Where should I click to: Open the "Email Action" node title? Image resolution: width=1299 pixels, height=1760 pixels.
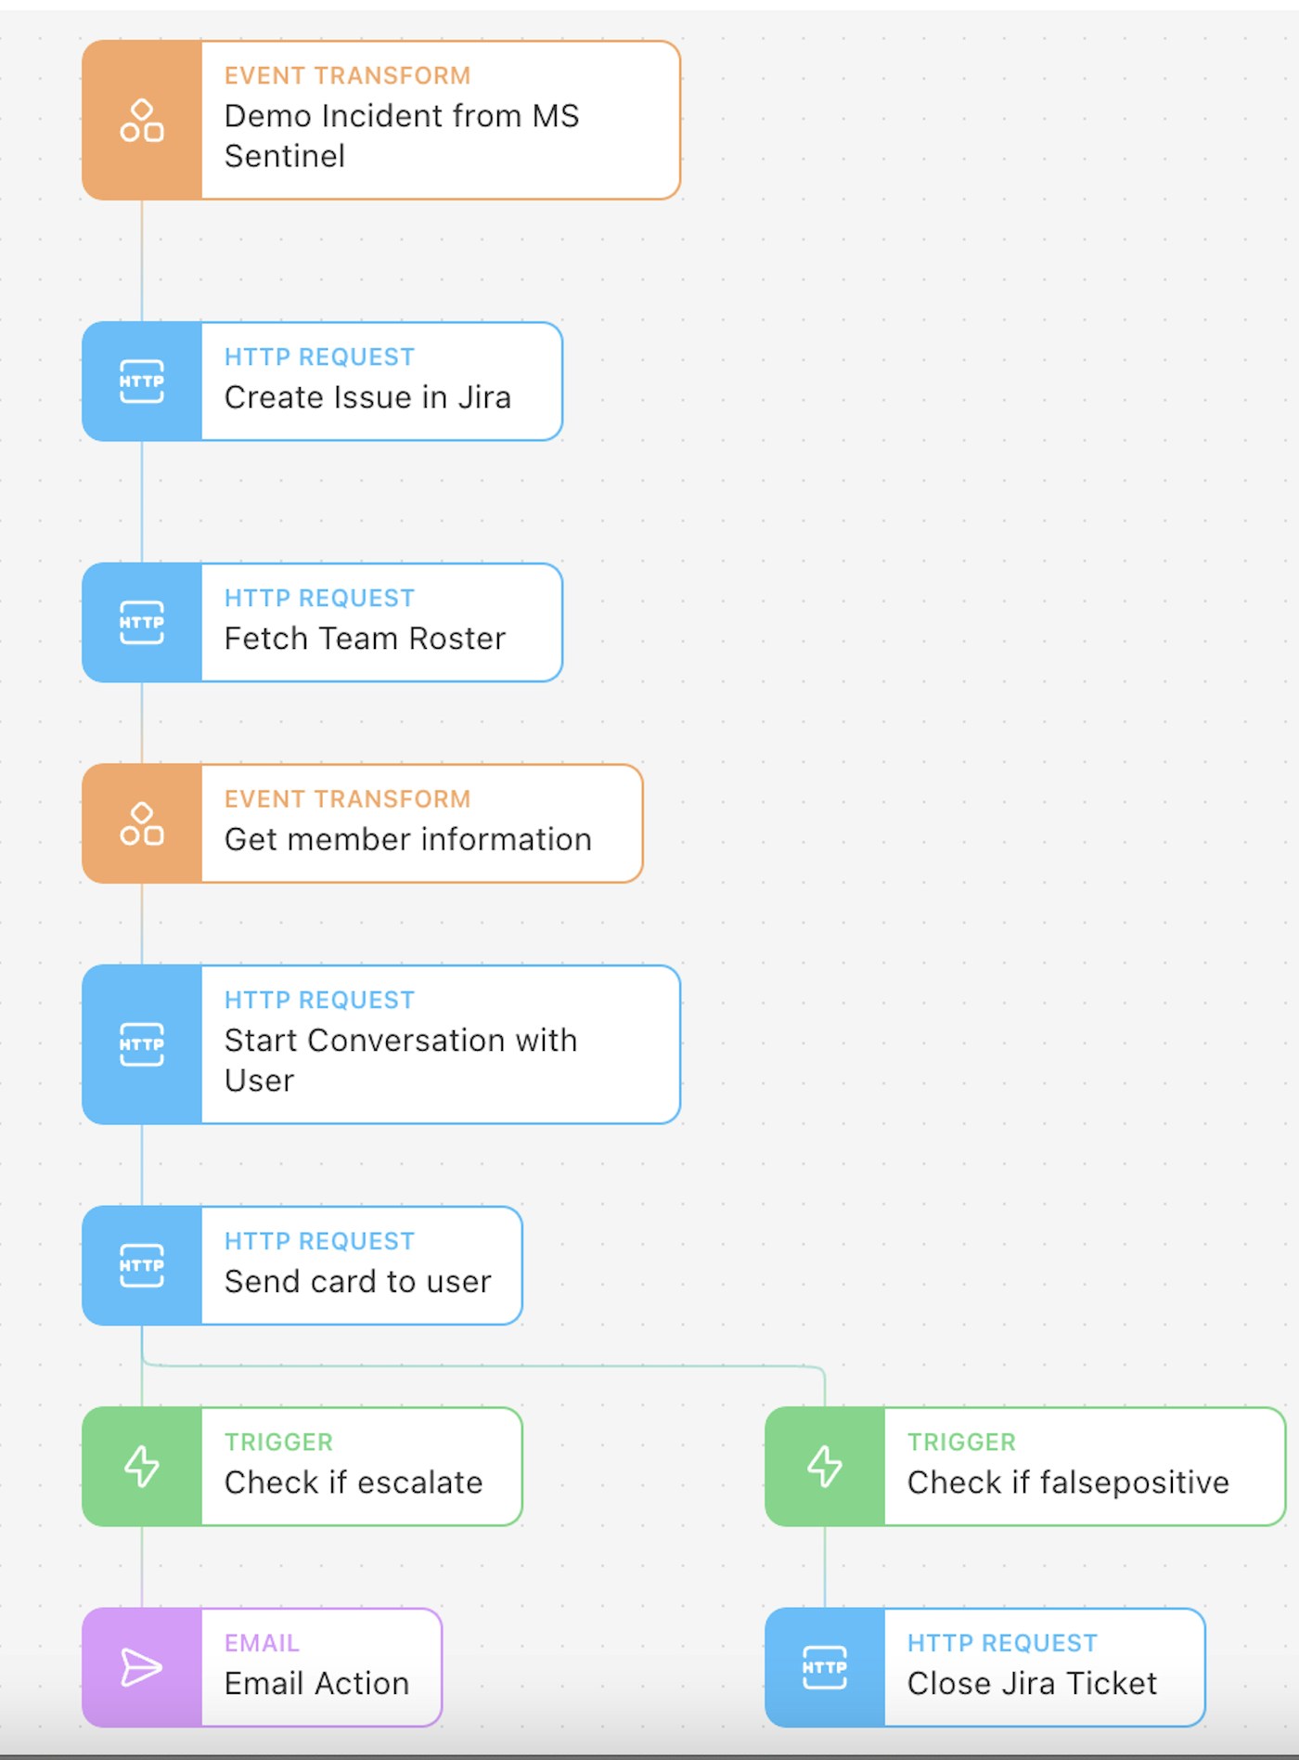click(x=316, y=1684)
